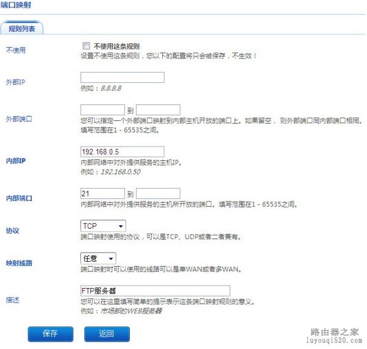Click the 外部端口 label
The height and width of the screenshot is (349, 367).
tap(19, 119)
